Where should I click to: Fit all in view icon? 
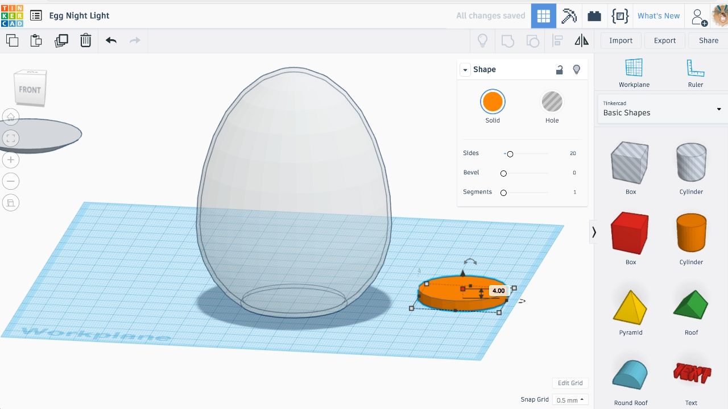point(11,138)
